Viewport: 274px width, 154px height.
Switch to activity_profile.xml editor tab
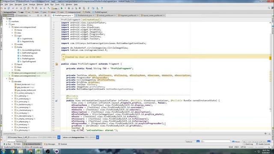click(x=106, y=15)
